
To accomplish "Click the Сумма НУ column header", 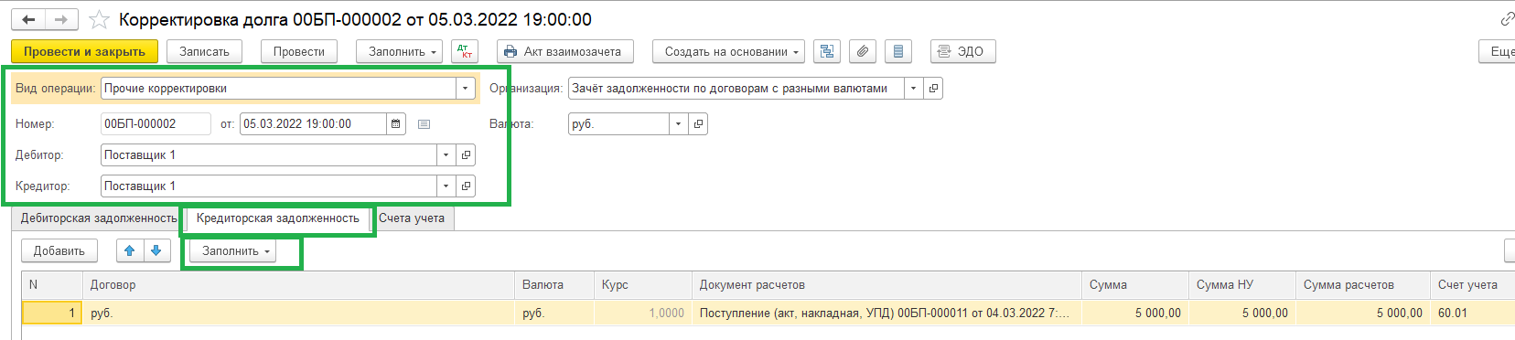I will tap(1242, 285).
